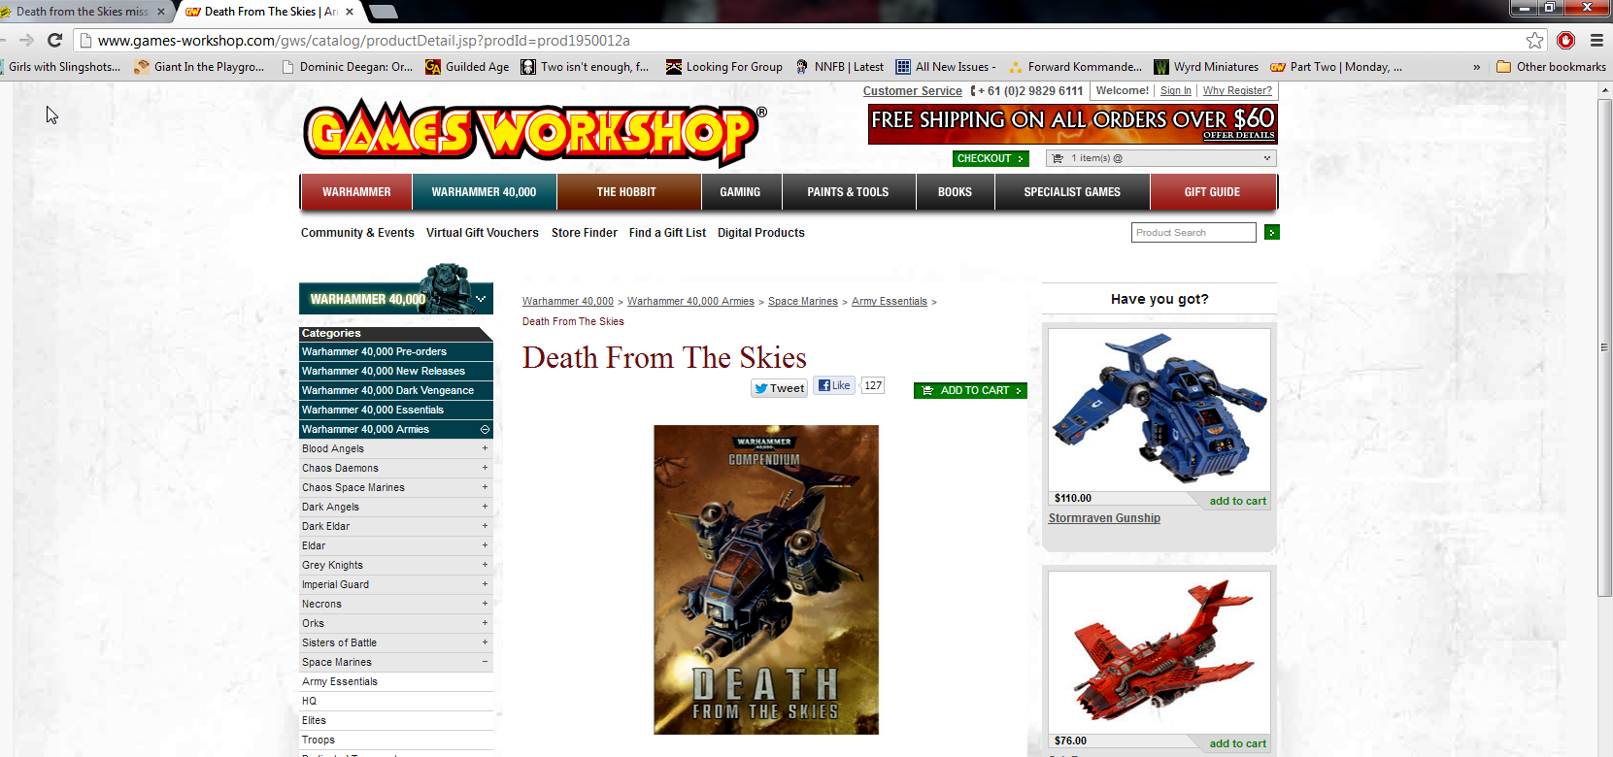Screen dimensions: 1613x757
Task: Go forward with the browser arrow
Action: pos(26,40)
